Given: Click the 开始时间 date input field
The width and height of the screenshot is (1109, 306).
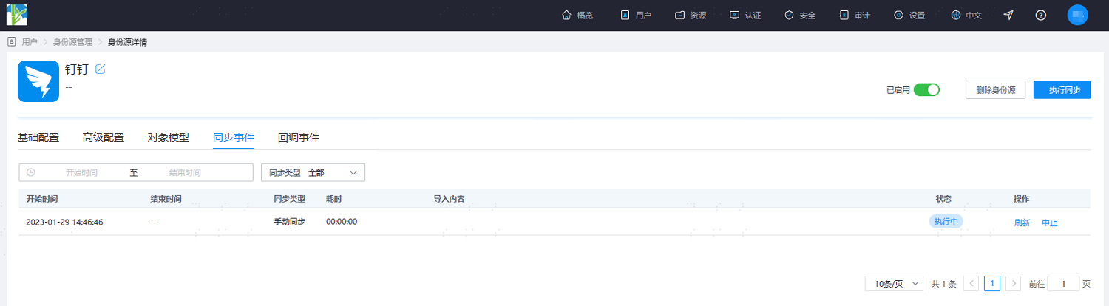Looking at the screenshot, I should click(81, 172).
